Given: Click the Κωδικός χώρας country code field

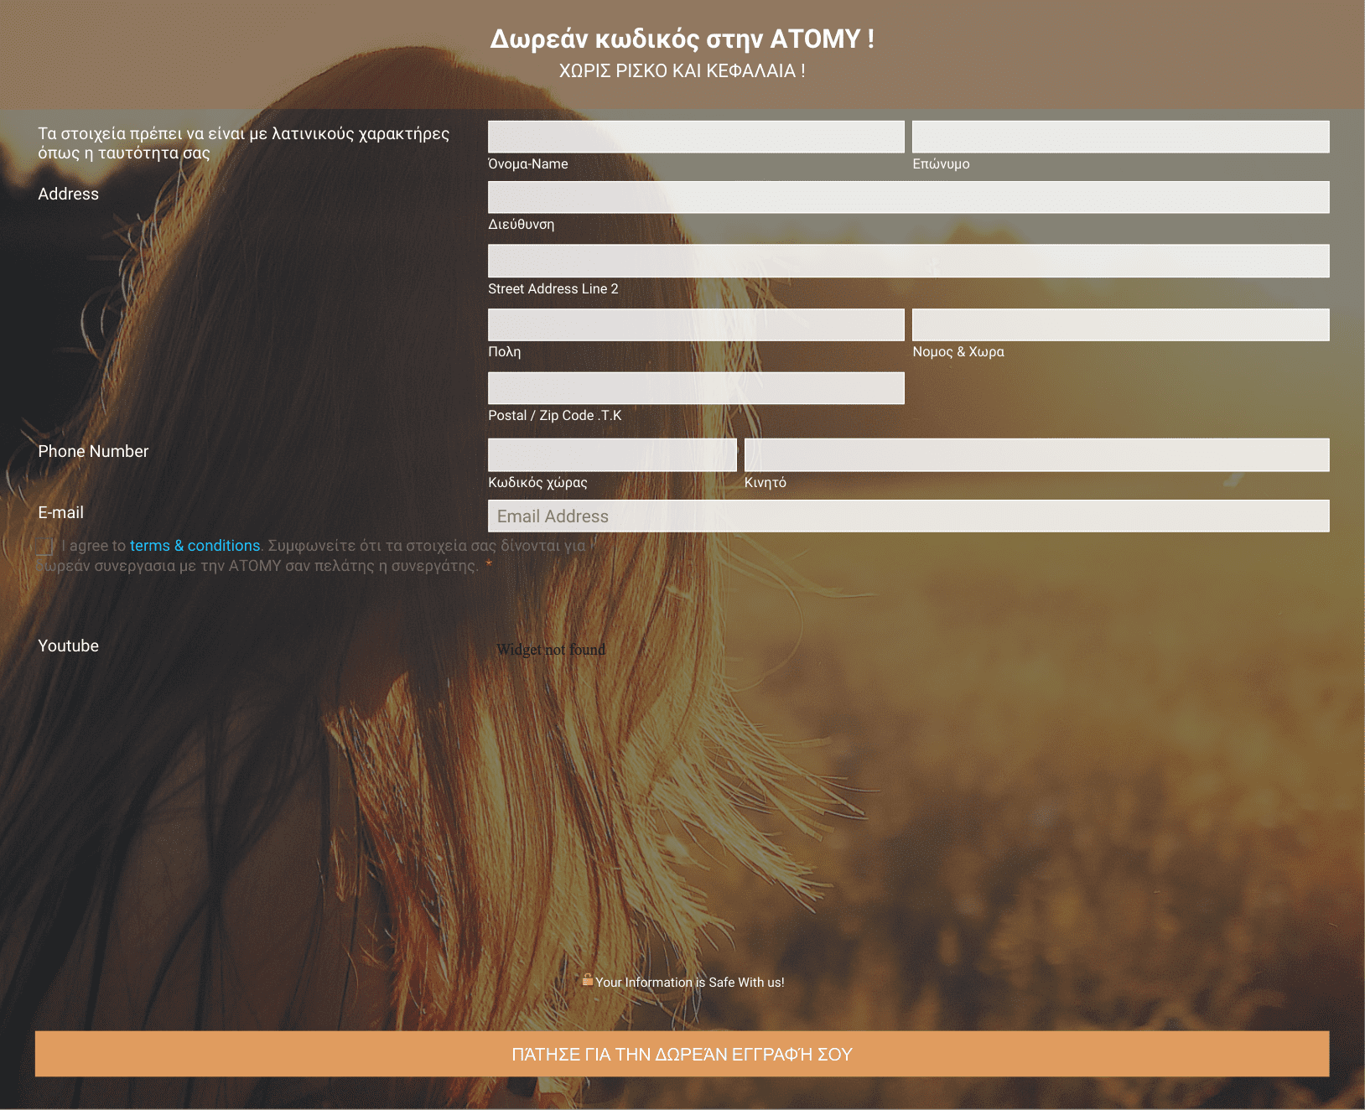Looking at the screenshot, I should 612,454.
